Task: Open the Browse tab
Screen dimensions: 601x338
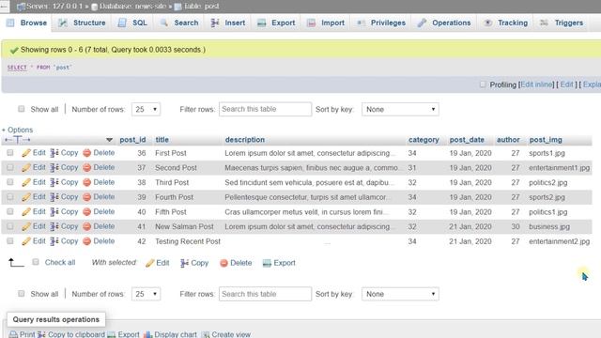Action: (27, 23)
